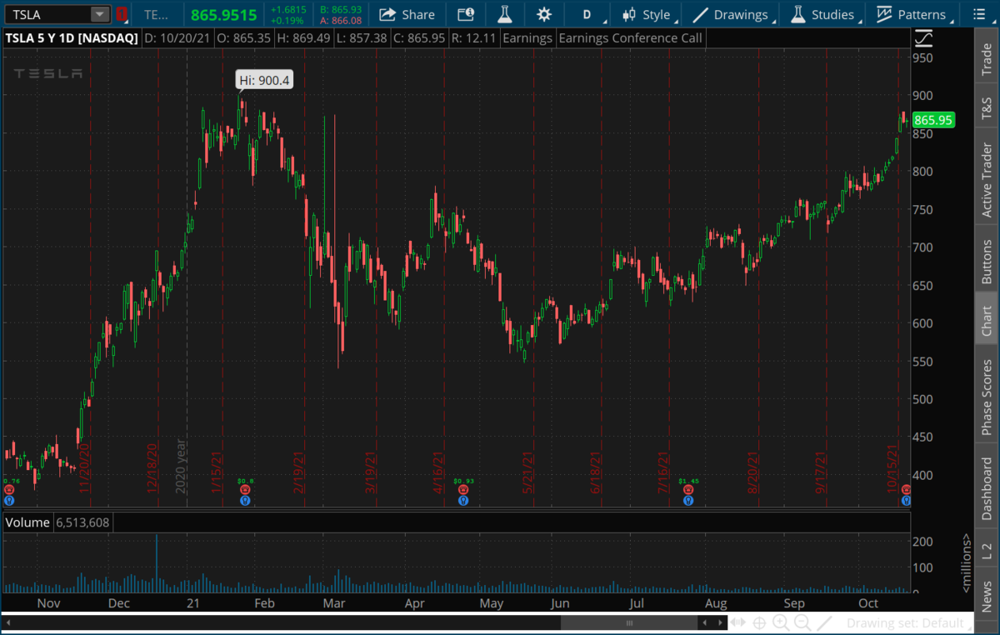Select the crosshair icon in the bottom bar
Image resolution: width=1000 pixels, height=635 pixels.
point(760,622)
